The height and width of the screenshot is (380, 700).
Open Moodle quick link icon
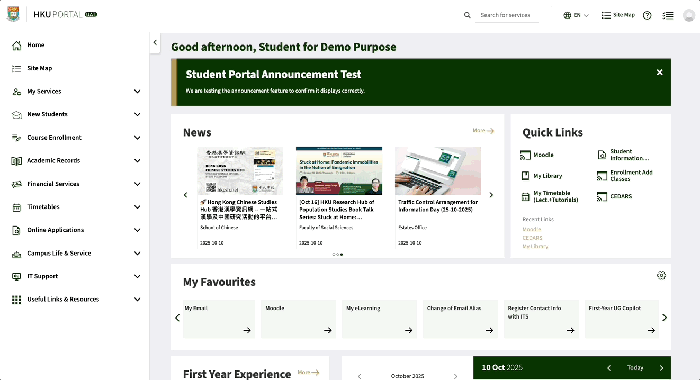(x=525, y=155)
